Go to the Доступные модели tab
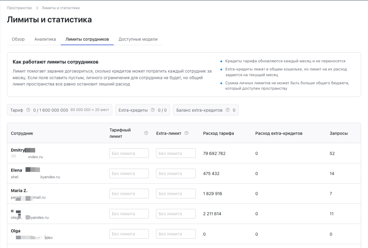 138,39
